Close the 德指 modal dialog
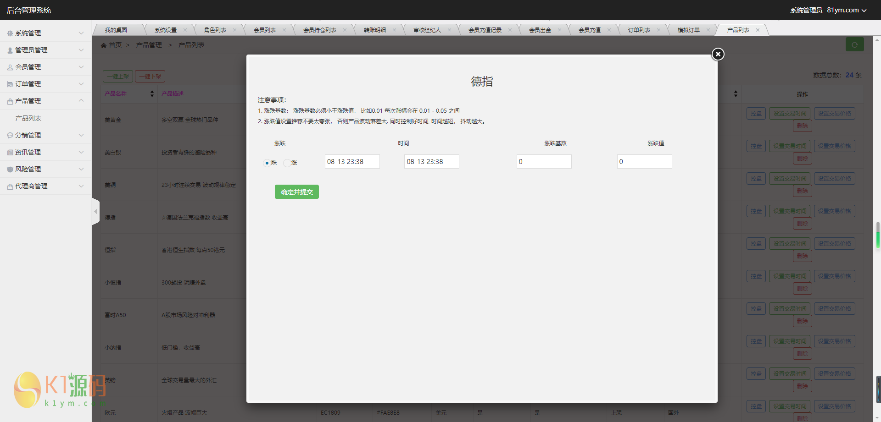This screenshot has height=422, width=881. tap(718, 54)
